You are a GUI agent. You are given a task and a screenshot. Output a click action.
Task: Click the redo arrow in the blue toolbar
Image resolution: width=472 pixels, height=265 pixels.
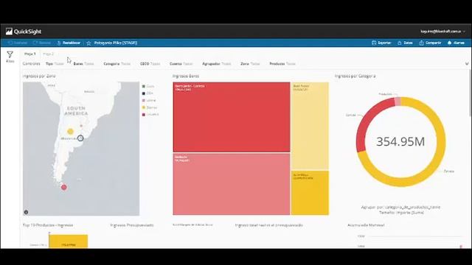(x=35, y=43)
